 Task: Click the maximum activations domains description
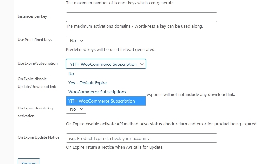pyautogui.click(x=134, y=26)
